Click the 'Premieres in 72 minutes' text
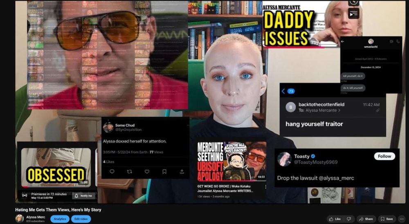409x224 pixels. click(x=49, y=194)
